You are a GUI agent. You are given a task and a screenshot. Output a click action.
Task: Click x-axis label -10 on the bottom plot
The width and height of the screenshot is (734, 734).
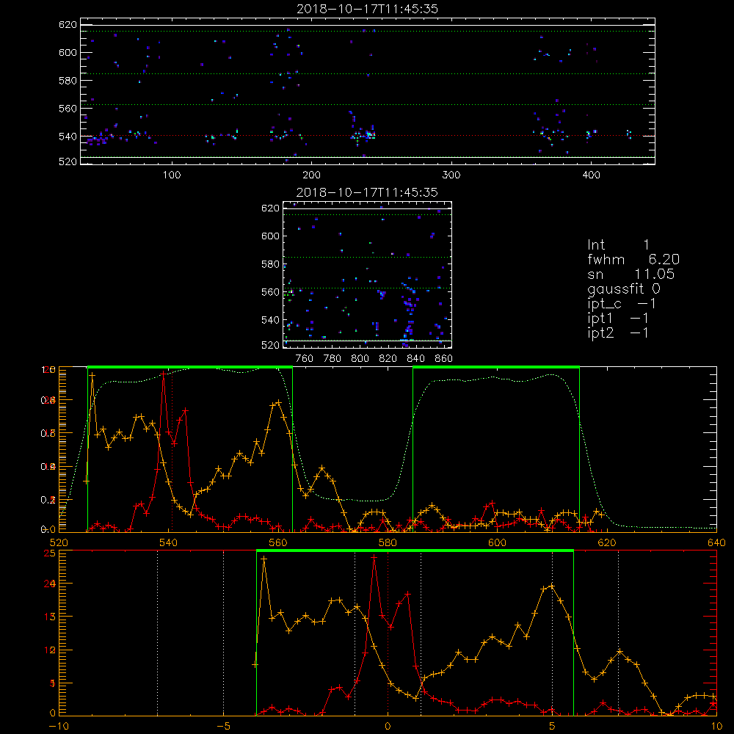(x=59, y=726)
